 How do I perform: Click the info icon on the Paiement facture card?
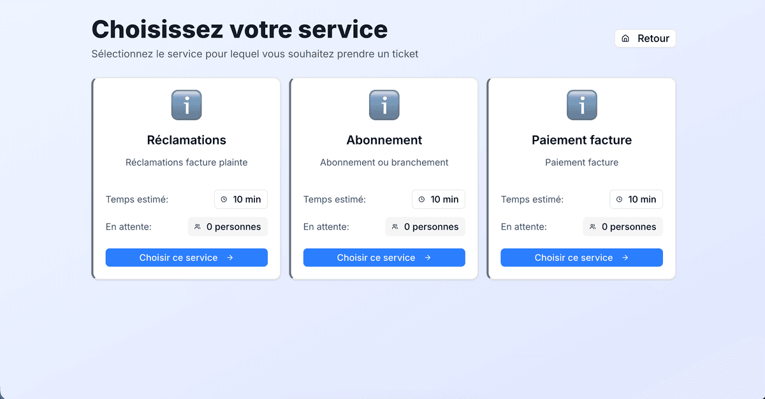click(x=581, y=105)
